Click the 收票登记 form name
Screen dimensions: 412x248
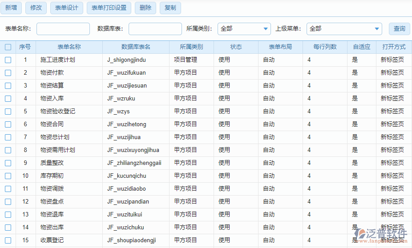52,240
